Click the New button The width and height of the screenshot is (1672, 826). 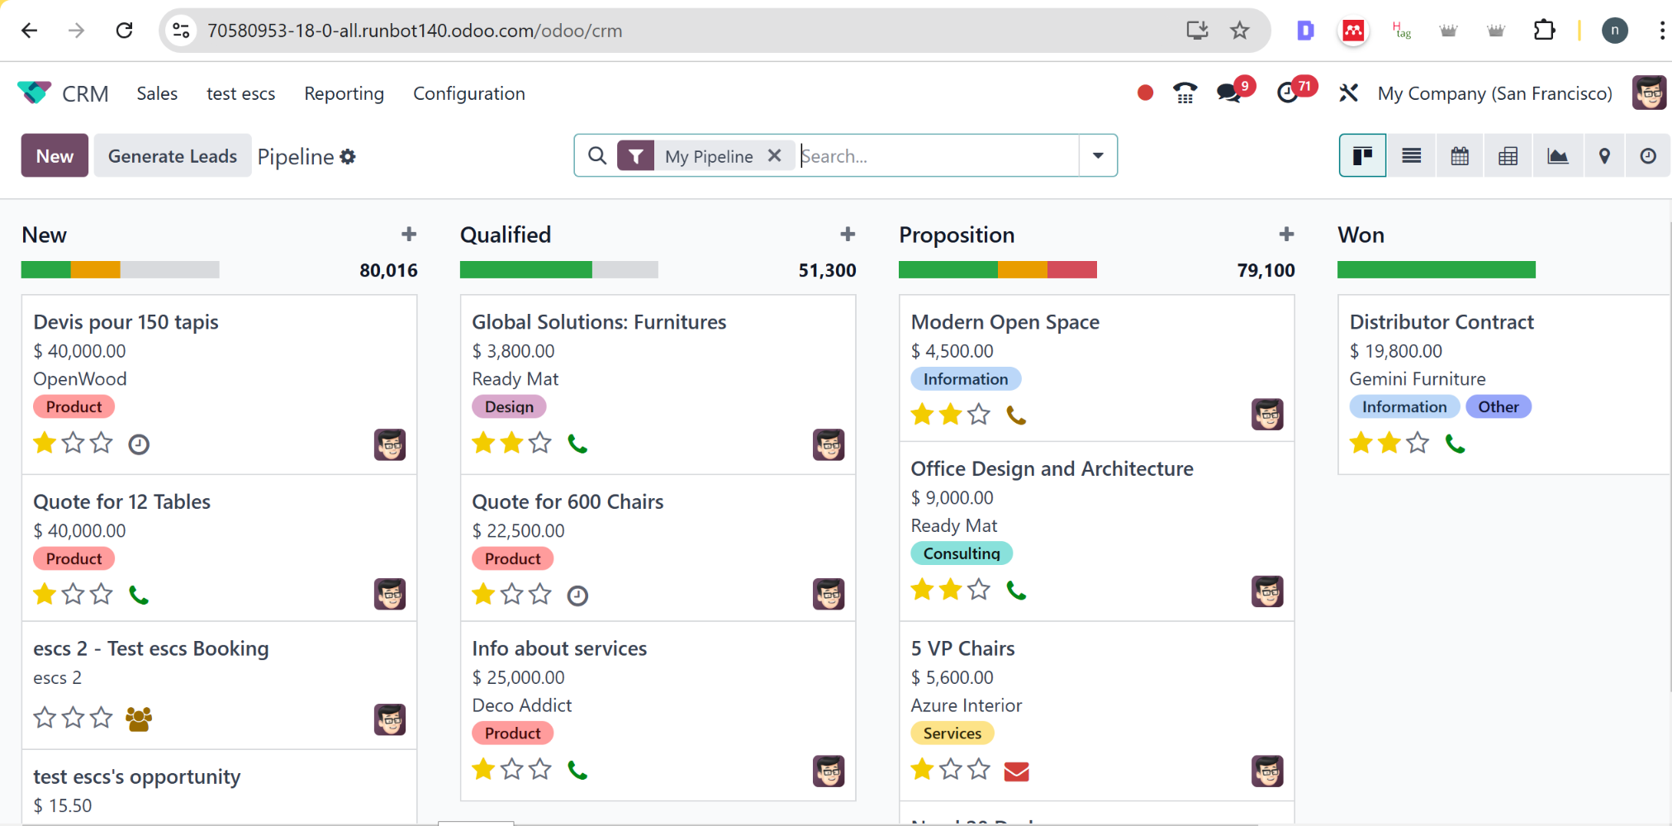[x=55, y=155]
